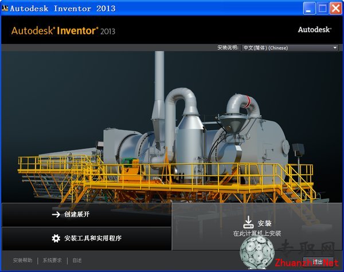Click the dropdown arrow of the language selector

coord(335,48)
